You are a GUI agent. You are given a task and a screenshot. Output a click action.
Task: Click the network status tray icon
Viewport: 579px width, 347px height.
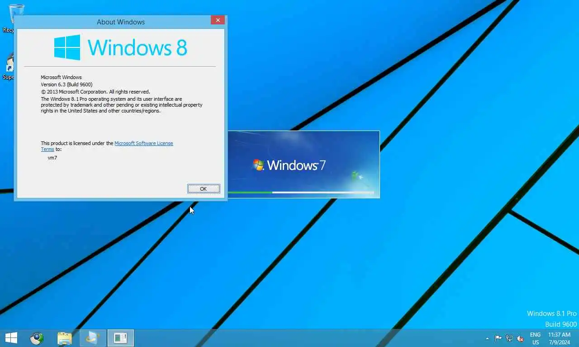pyautogui.click(x=509, y=338)
